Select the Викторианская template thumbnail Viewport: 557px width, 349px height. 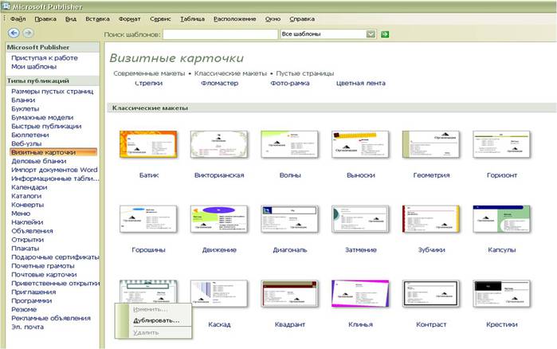[x=219, y=144]
